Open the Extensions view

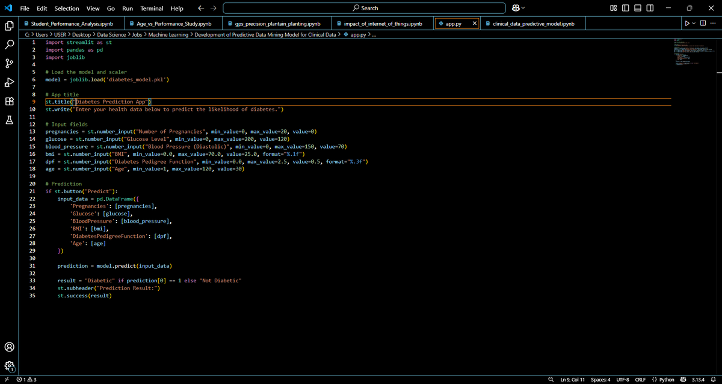point(9,102)
